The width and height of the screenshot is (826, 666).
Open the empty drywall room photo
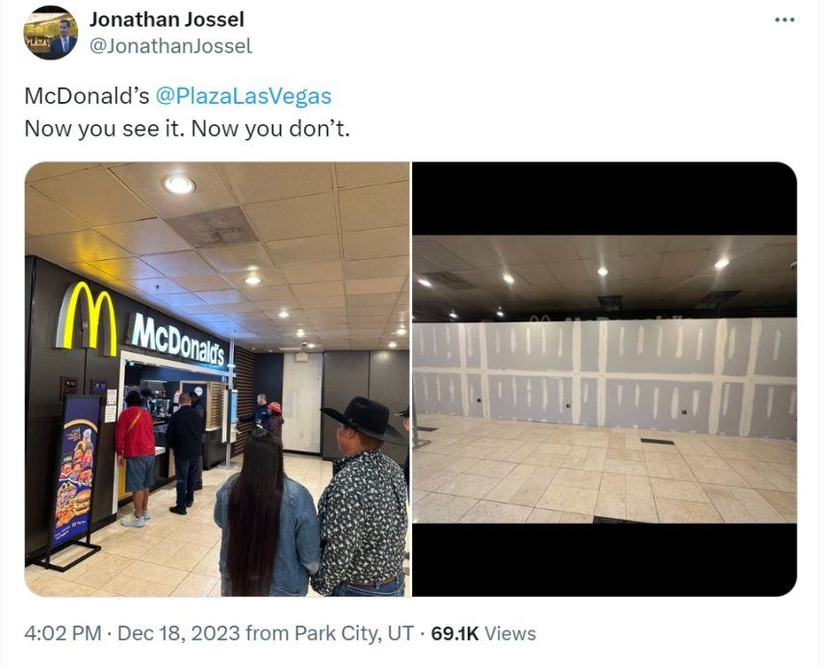coord(605,379)
